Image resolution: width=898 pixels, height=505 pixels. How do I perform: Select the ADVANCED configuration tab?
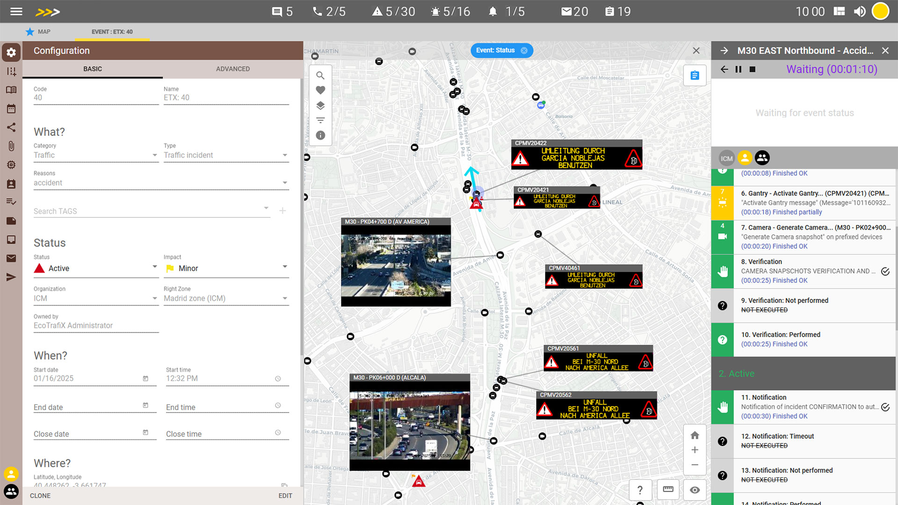(x=233, y=69)
